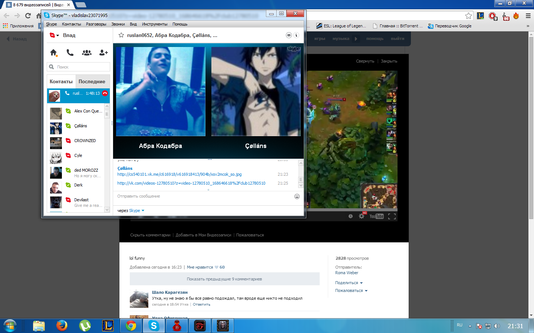Open the Контакты menu
This screenshot has height=333, width=534.
[x=72, y=24]
